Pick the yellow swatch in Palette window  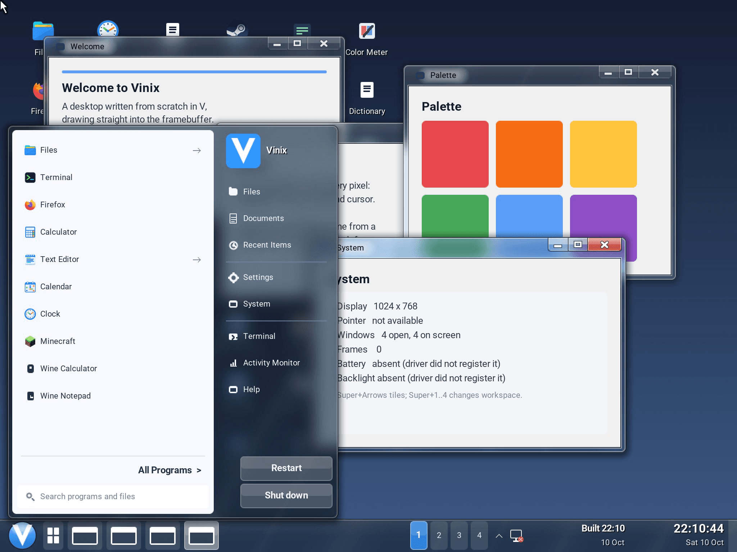603,154
